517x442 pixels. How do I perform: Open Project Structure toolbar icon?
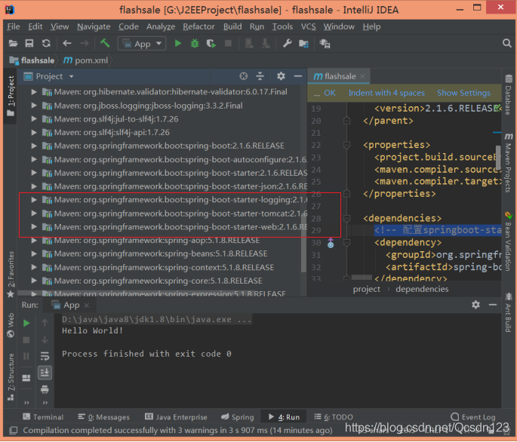pos(303,44)
